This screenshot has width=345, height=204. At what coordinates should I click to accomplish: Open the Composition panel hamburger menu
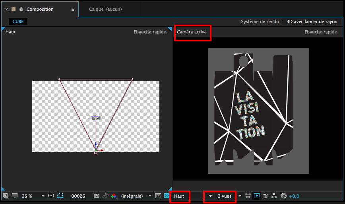(72, 9)
